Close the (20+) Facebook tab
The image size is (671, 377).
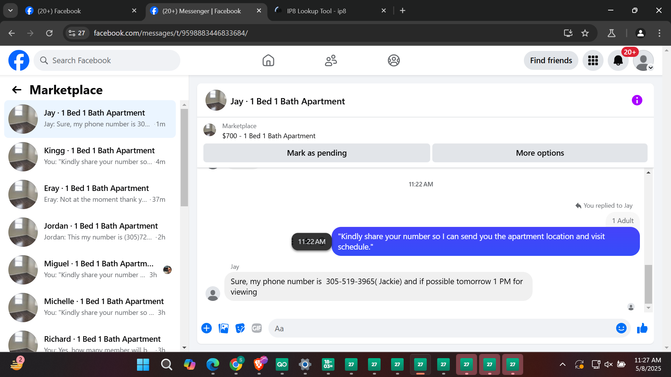pos(134,11)
